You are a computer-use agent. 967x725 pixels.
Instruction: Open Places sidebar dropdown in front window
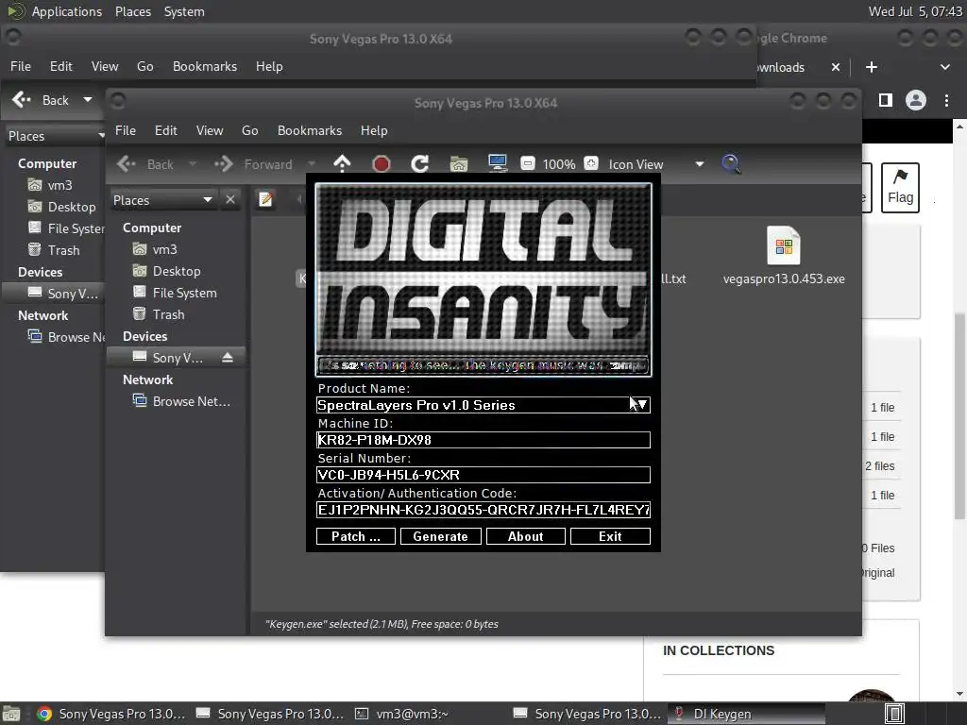coord(162,200)
